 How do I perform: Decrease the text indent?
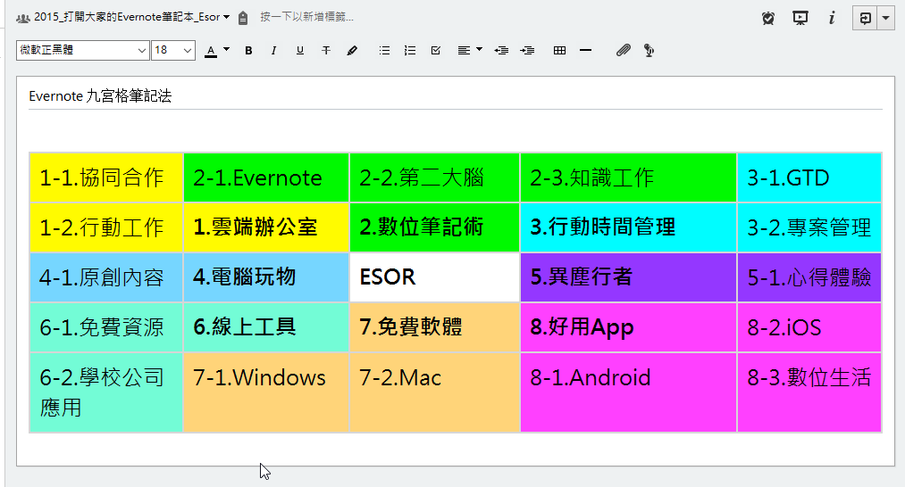click(501, 51)
